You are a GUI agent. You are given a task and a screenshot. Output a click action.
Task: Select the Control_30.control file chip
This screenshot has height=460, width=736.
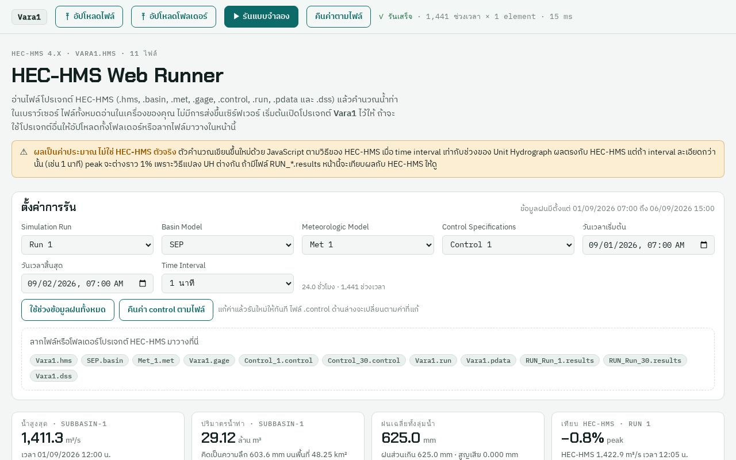364,361
